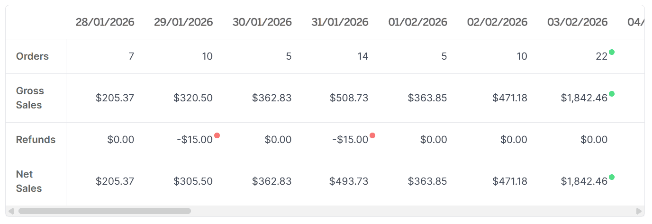
Task: Select the 28/01/2026 column header
Action: coord(105,22)
